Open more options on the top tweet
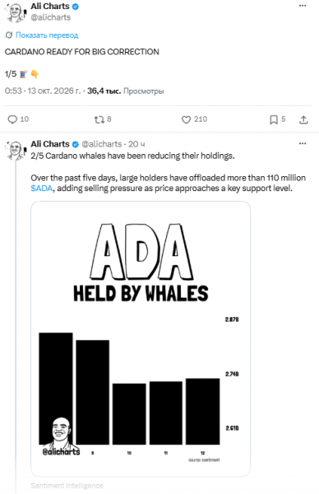The width and height of the screenshot is (319, 494). tap(303, 6)
